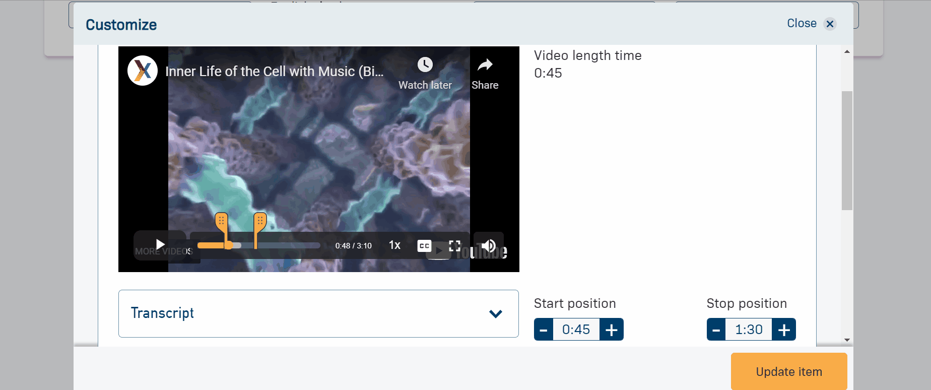The image size is (931, 390).
Task: Click the Update item button
Action: 789,371
